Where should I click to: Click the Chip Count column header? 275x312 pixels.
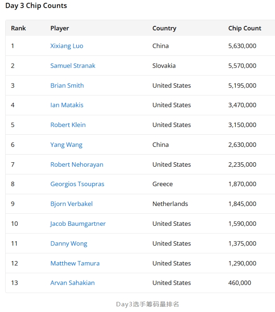click(x=245, y=28)
